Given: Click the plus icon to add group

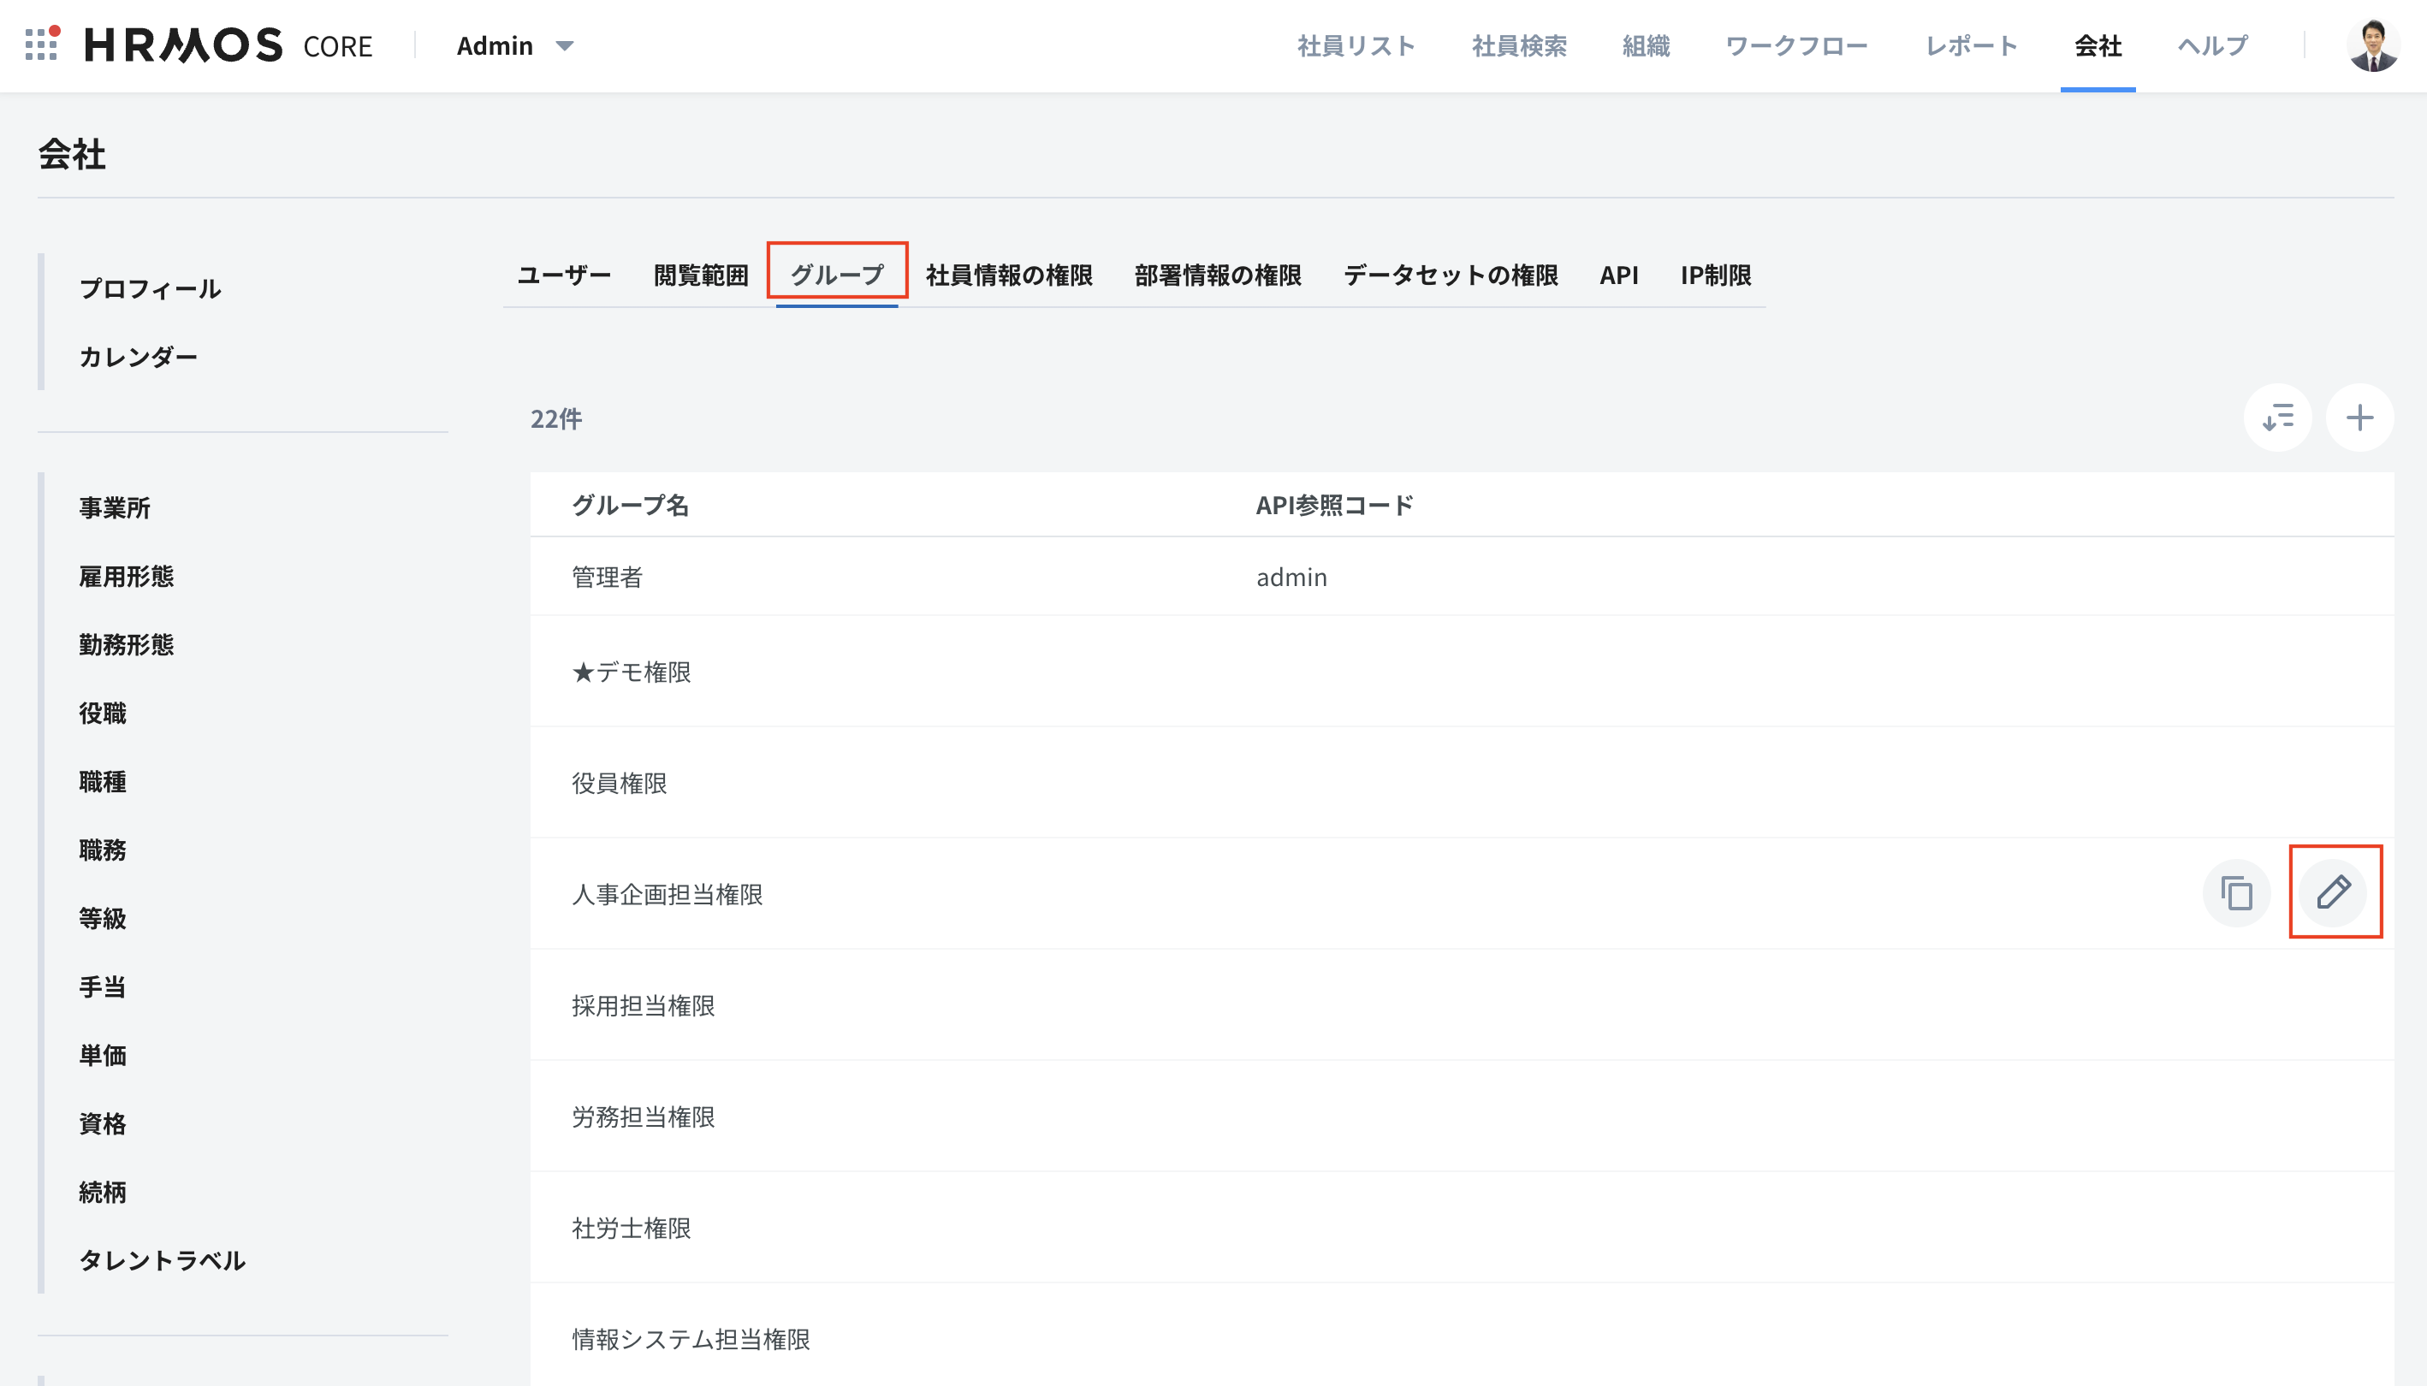Looking at the screenshot, I should pos(2359,418).
